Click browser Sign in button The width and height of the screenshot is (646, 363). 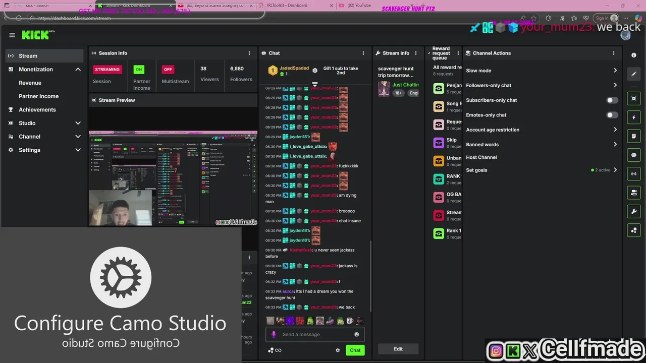coord(605,18)
